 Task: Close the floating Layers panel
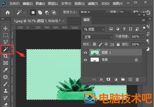(144, 15)
